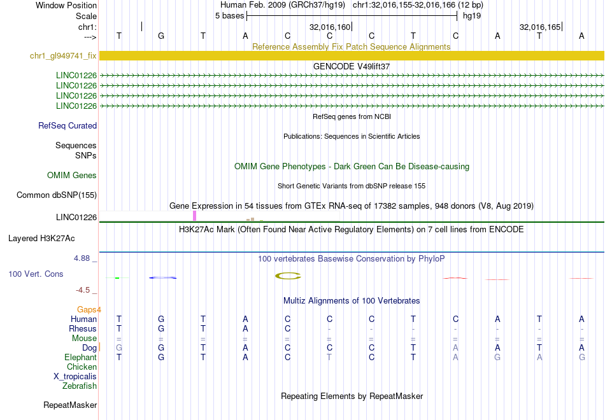
Task: Open the GENCODE V49lift37 track title
Action: (351, 66)
